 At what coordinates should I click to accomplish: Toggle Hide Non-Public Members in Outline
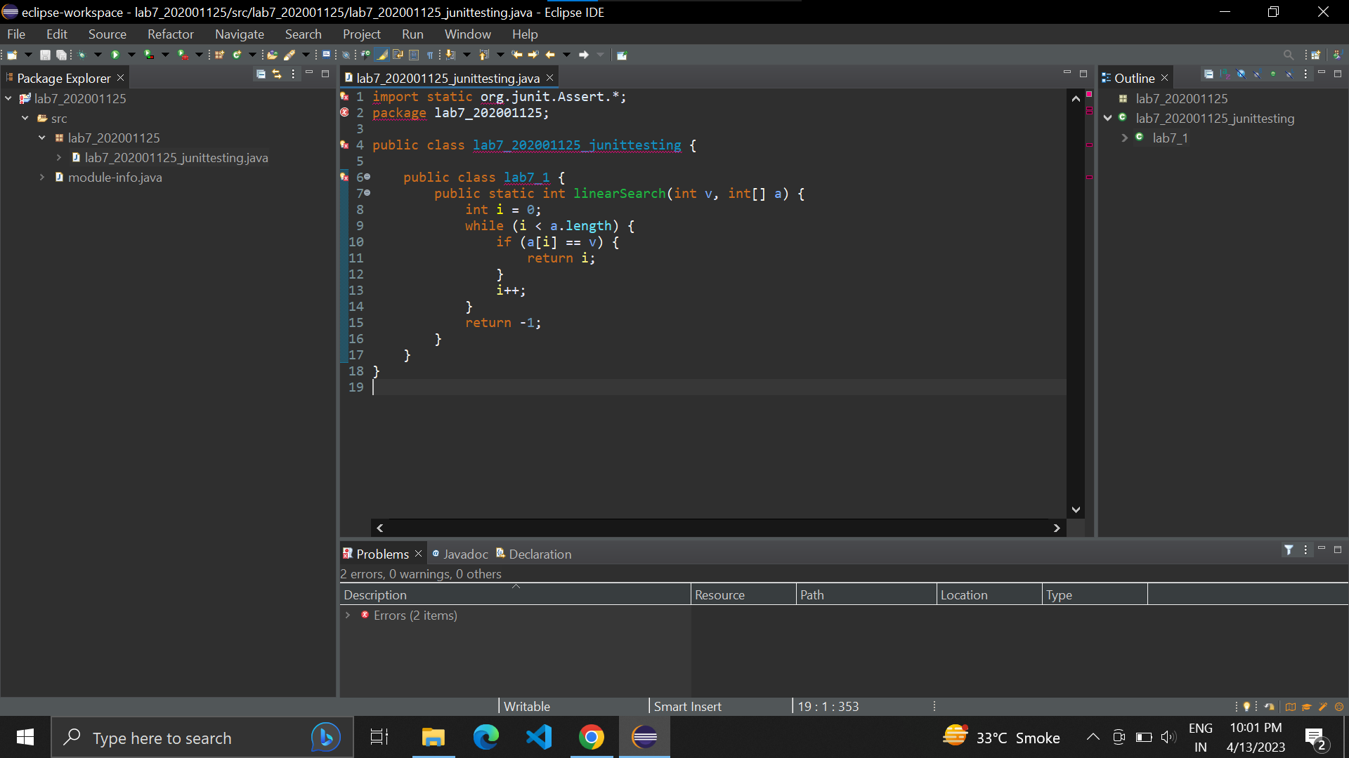pyautogui.click(x=1273, y=74)
